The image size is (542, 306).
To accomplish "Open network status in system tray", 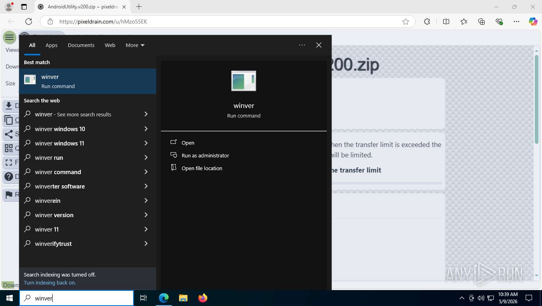I will coord(491,298).
